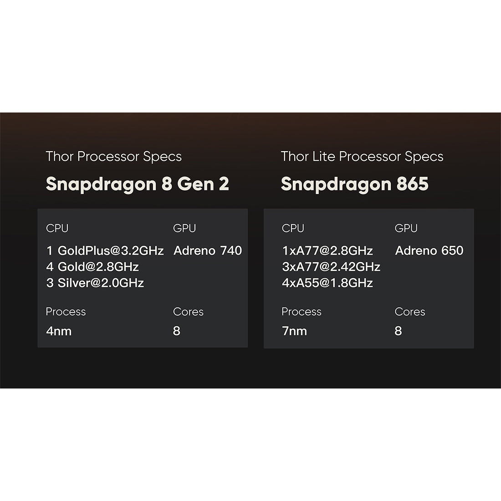The height and width of the screenshot is (501, 501).
Task: Click the "4 Gold@2.8GHz" CPU line
Action: coord(92,267)
